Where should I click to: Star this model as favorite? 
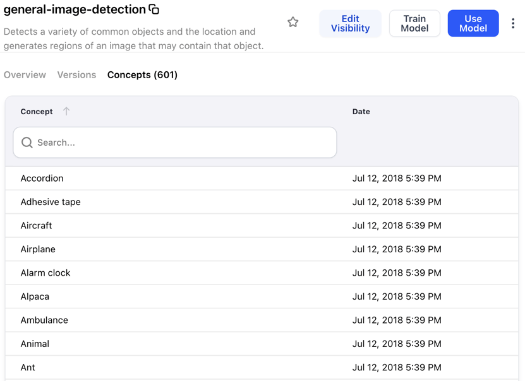coord(293,23)
